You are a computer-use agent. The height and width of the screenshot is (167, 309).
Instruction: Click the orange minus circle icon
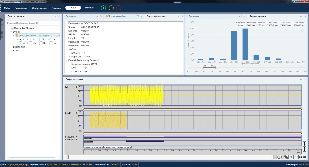[x=111, y=8]
